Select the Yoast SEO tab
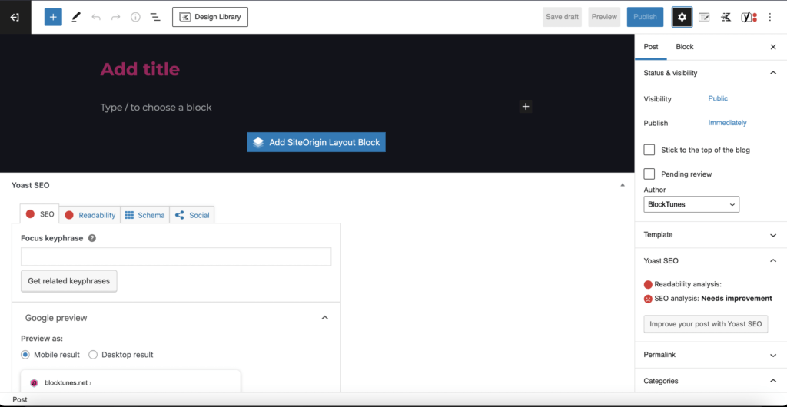This screenshot has width=787, height=407. (x=40, y=214)
